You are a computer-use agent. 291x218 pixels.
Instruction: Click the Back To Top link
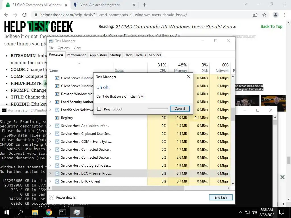[x=271, y=26]
